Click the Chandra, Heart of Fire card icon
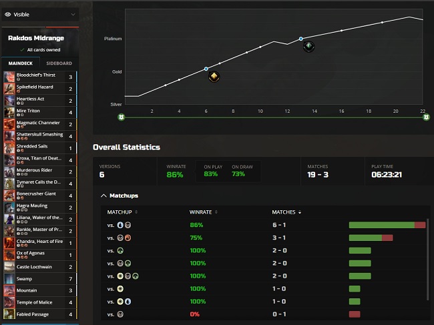 click(x=9, y=242)
